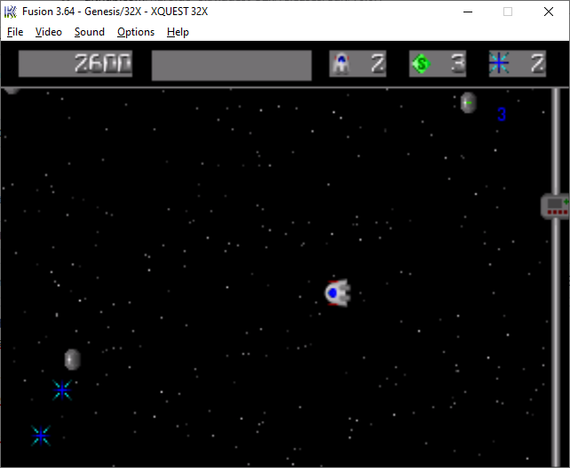Open the Sound menu
570x468 pixels.
pyautogui.click(x=90, y=32)
